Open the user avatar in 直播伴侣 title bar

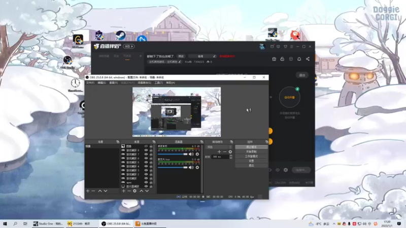click(x=262, y=47)
